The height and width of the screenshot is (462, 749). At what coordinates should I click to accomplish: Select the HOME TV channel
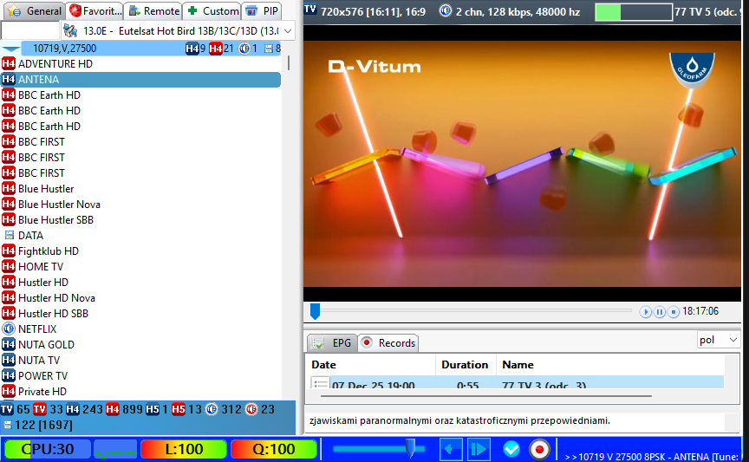141,267
